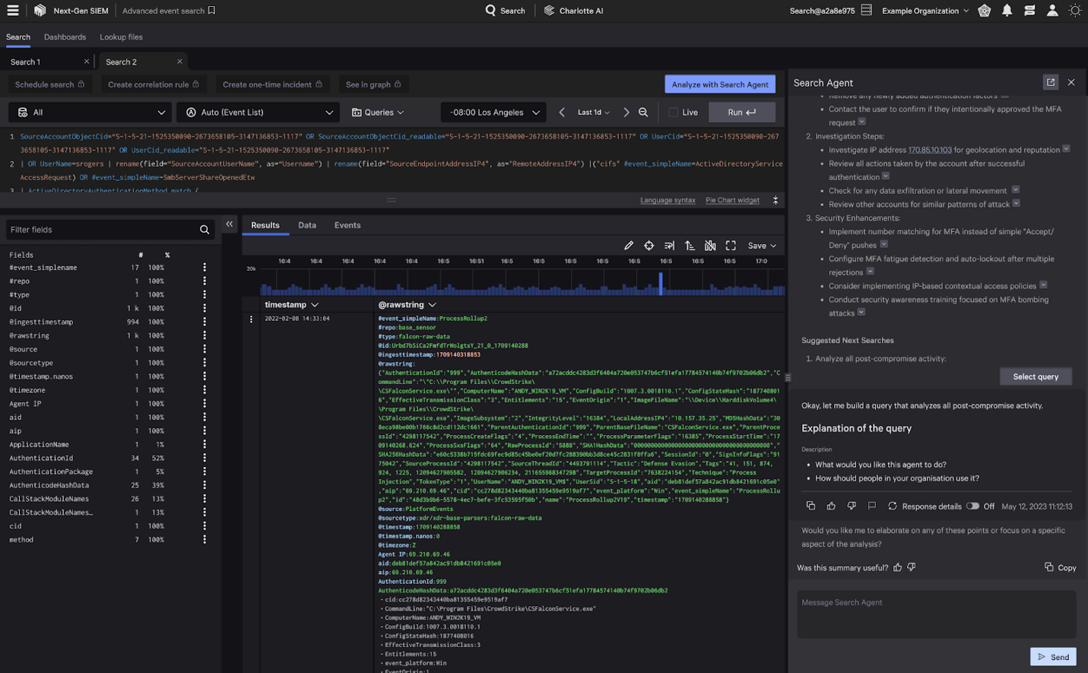Click Analyze with Search Agent button
Screen dimensions: 1088x673
[x=719, y=84]
